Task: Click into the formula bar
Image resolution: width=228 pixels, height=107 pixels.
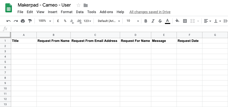Action: 119,29
